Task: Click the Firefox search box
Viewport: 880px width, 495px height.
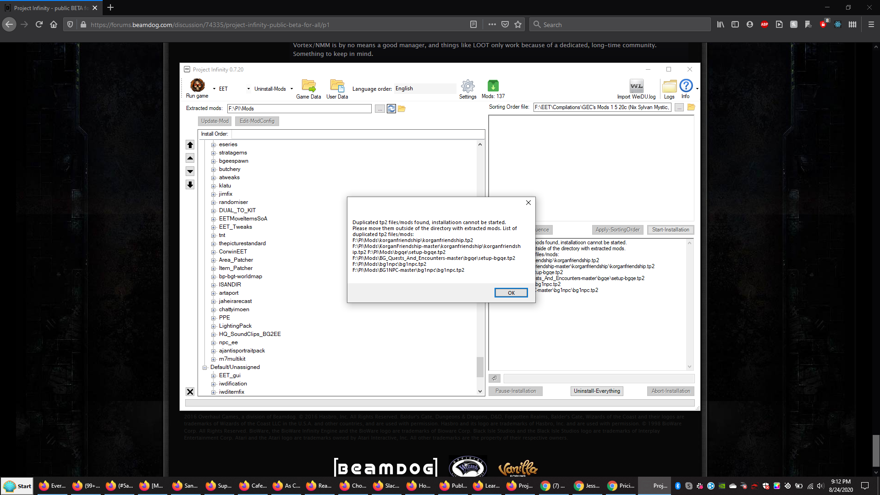Action: pyautogui.click(x=621, y=25)
